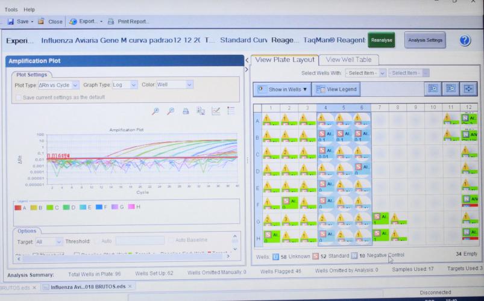Open Analysis Settings
The image size is (484, 301).
tap(425, 40)
